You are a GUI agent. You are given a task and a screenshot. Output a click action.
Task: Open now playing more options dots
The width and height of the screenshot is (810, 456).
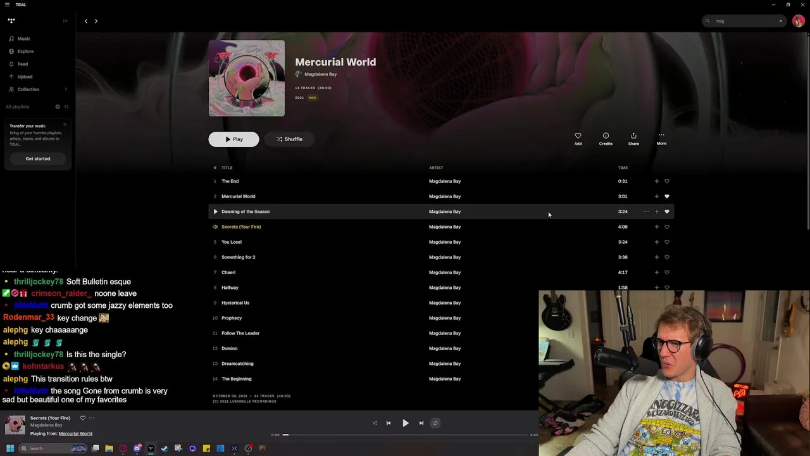pos(92,418)
